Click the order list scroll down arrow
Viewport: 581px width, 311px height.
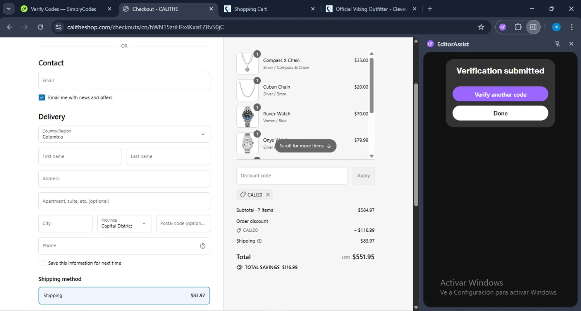[371, 156]
